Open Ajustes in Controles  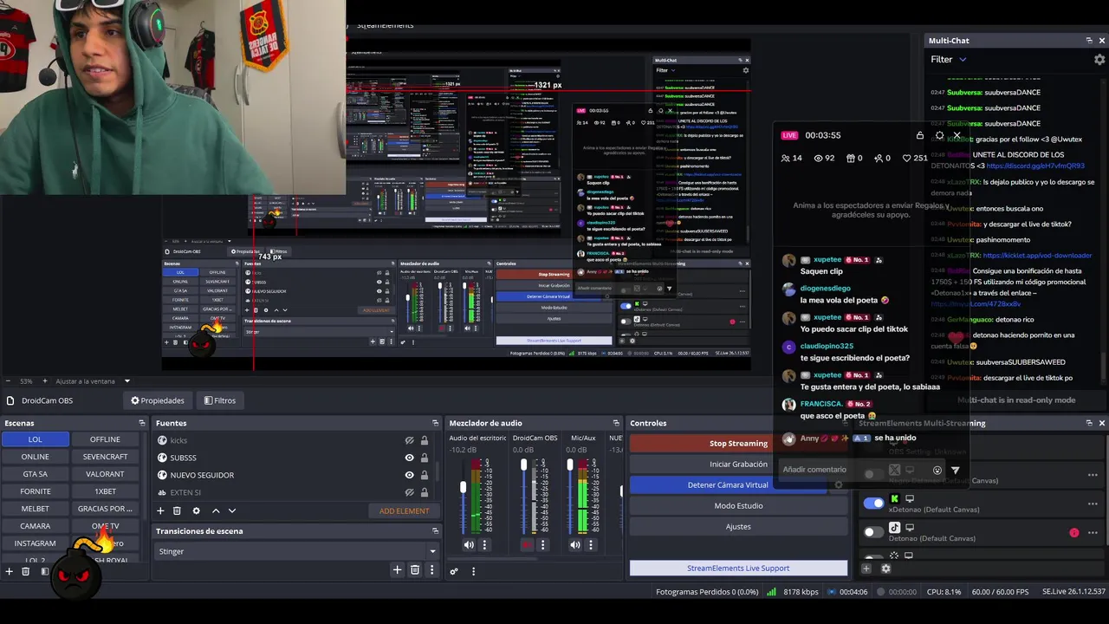coord(738,526)
